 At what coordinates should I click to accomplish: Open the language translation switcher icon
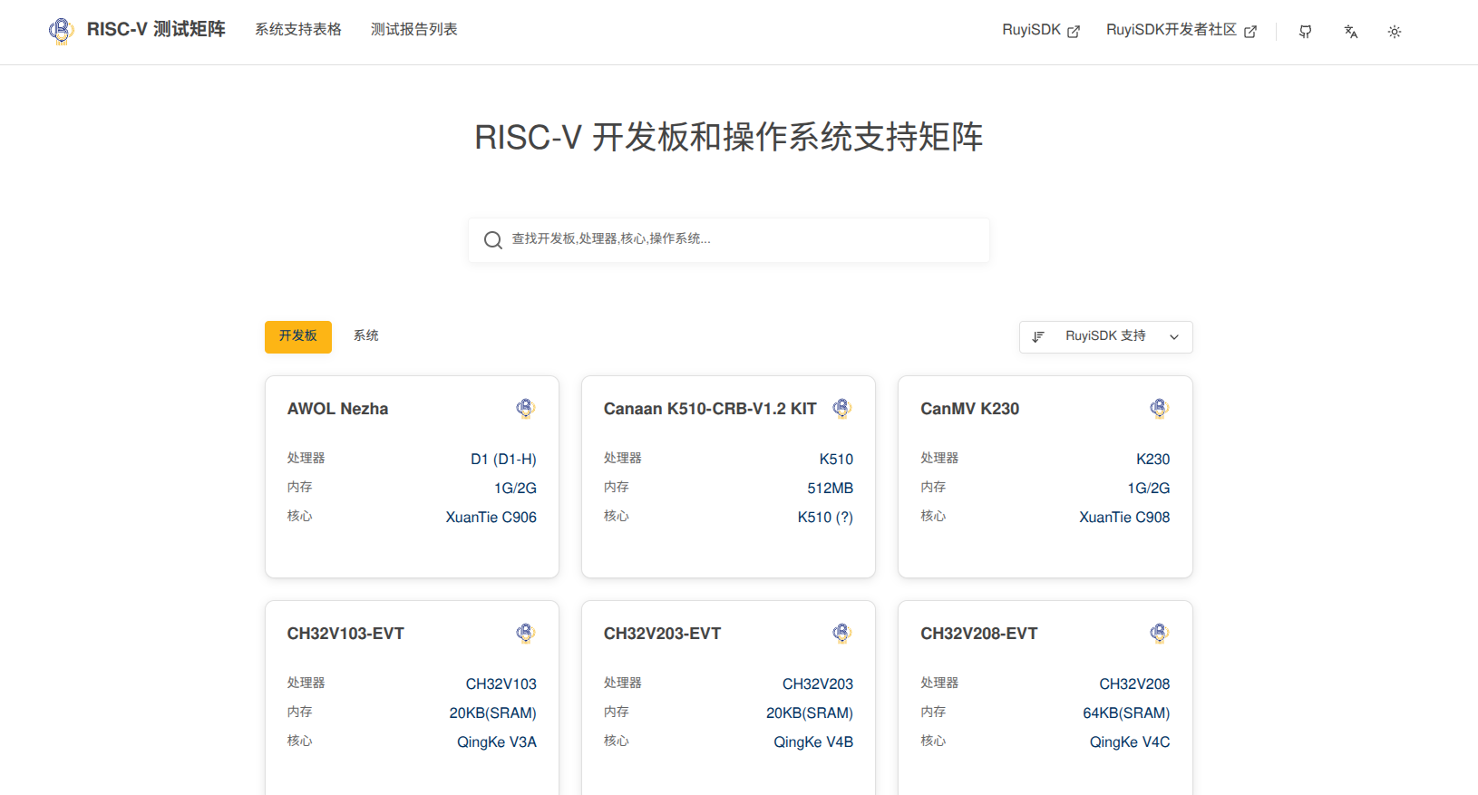click(1351, 32)
